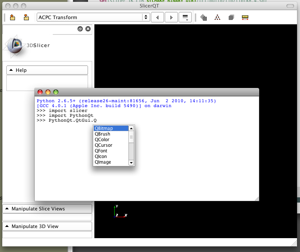Screen dimensions: 300x252
Task: Collapse the Help section
Action: click(x=47, y=70)
